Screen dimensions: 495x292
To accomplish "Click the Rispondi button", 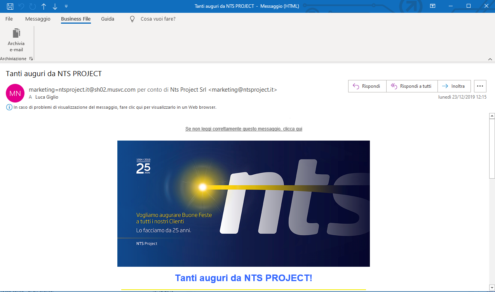I will click(x=367, y=86).
